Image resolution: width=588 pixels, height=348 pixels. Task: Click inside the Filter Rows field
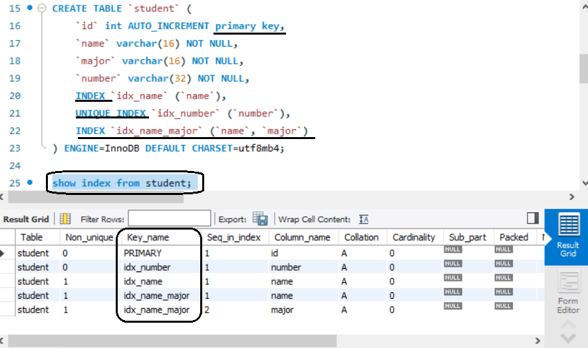click(170, 219)
